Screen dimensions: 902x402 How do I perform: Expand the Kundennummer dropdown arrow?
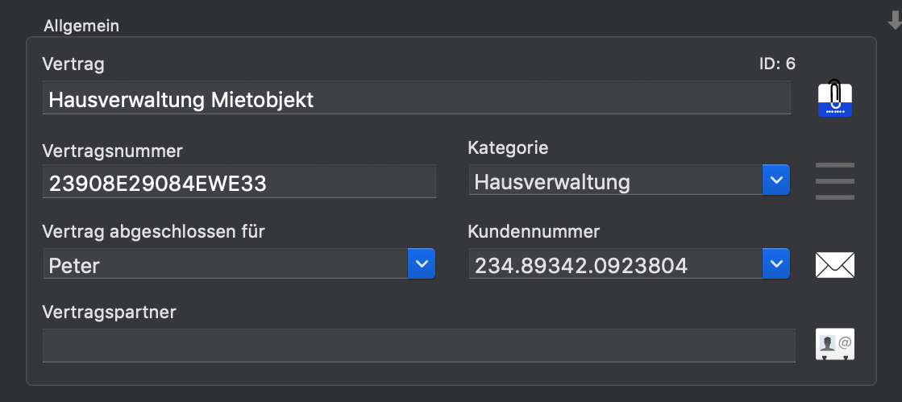[x=776, y=264]
